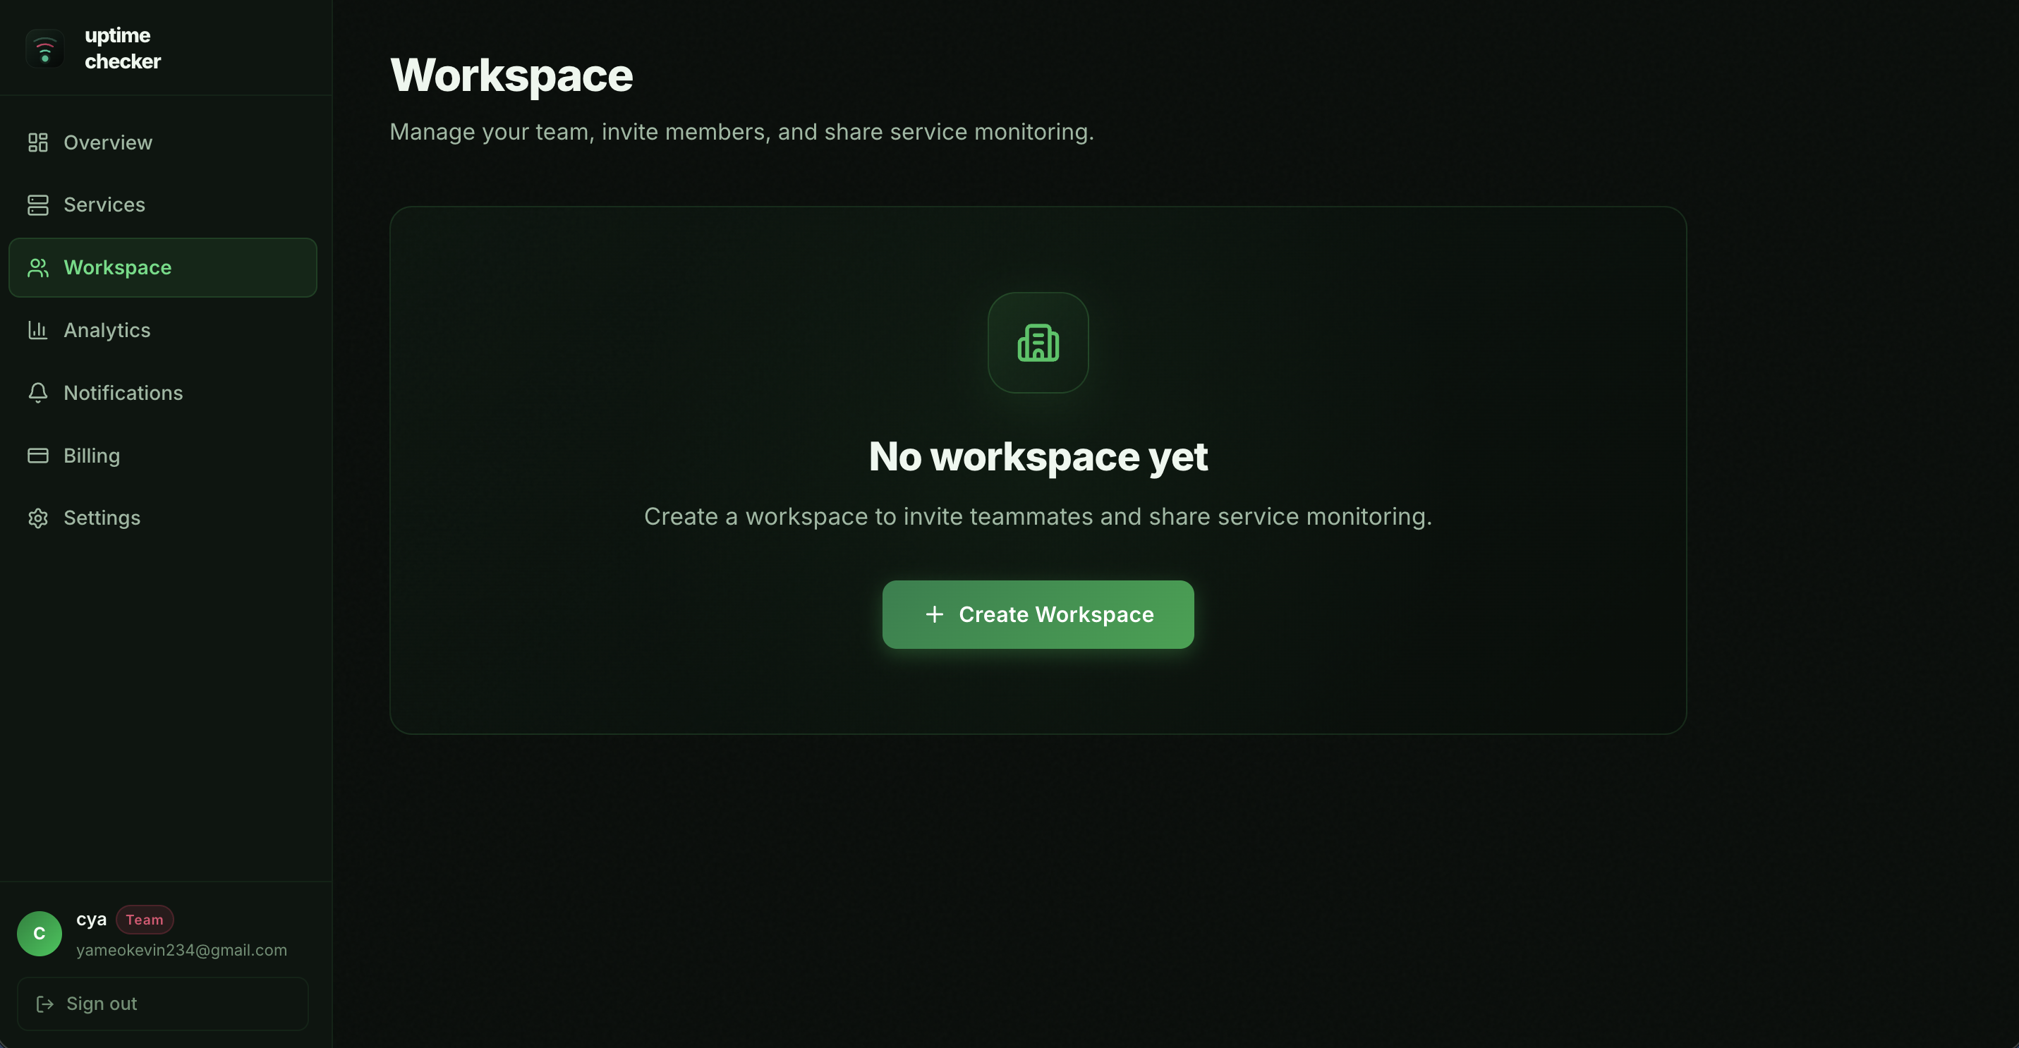The width and height of the screenshot is (2019, 1048).
Task: Click the Notifications bell icon
Action: coord(37,394)
